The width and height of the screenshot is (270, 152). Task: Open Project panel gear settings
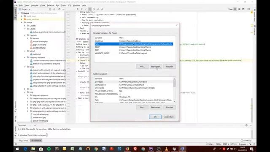59,9
